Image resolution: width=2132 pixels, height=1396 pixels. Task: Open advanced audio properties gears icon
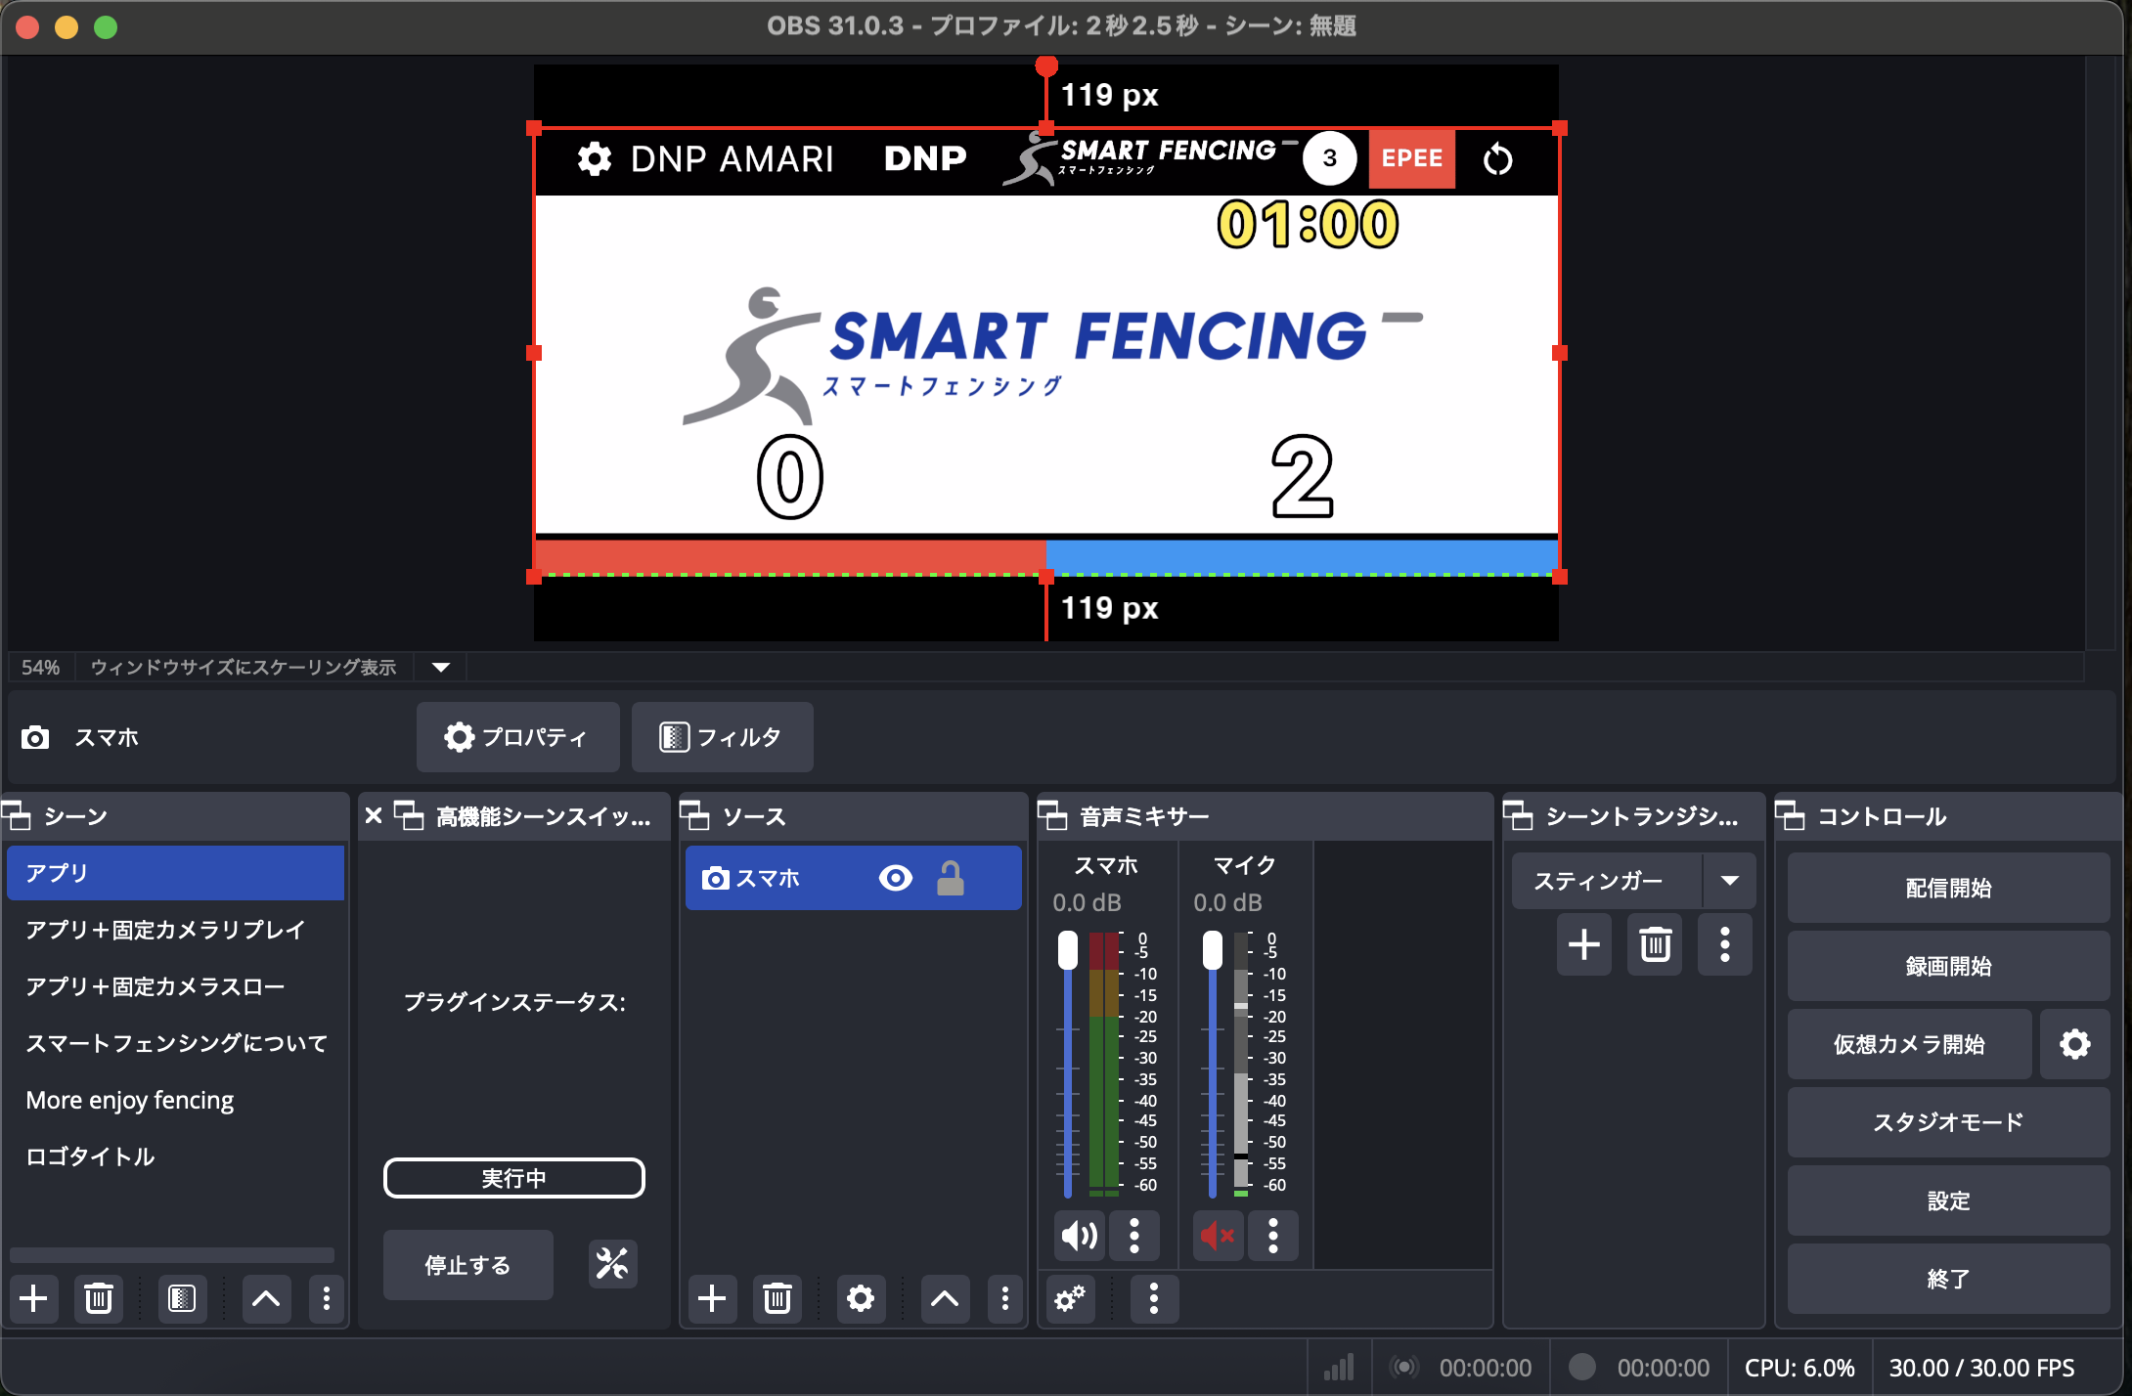coord(1069,1298)
